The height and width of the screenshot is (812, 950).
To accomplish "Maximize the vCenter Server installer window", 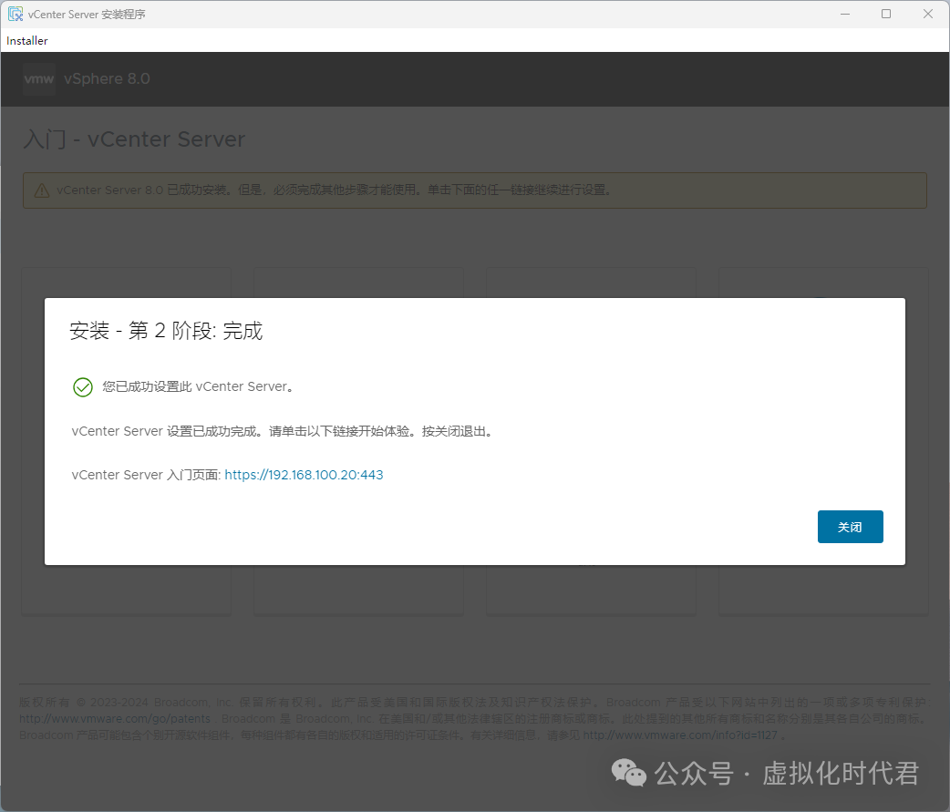I will [886, 14].
